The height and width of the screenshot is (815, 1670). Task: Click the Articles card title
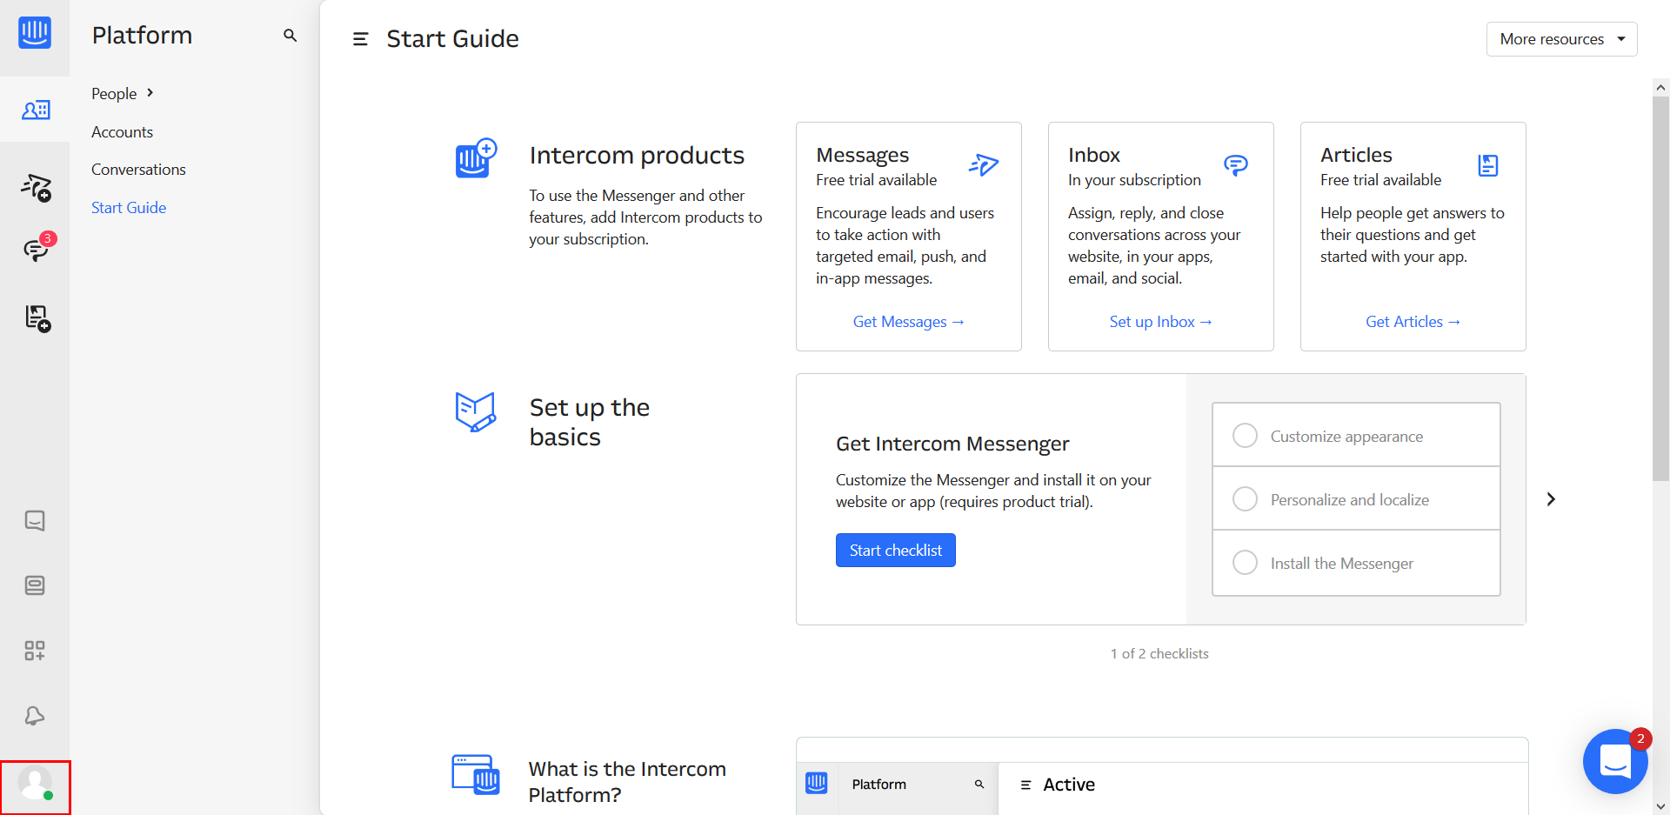click(x=1356, y=156)
